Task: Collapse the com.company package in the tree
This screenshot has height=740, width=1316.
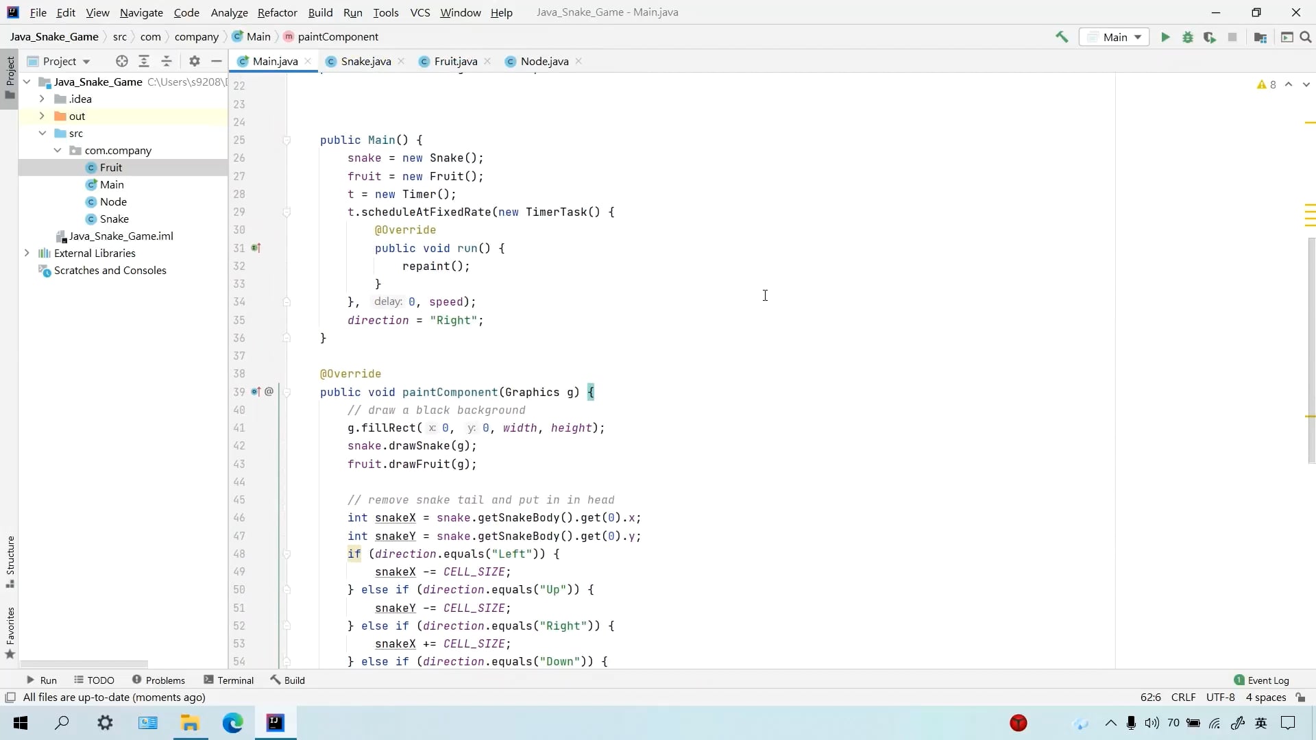Action: pyautogui.click(x=58, y=150)
